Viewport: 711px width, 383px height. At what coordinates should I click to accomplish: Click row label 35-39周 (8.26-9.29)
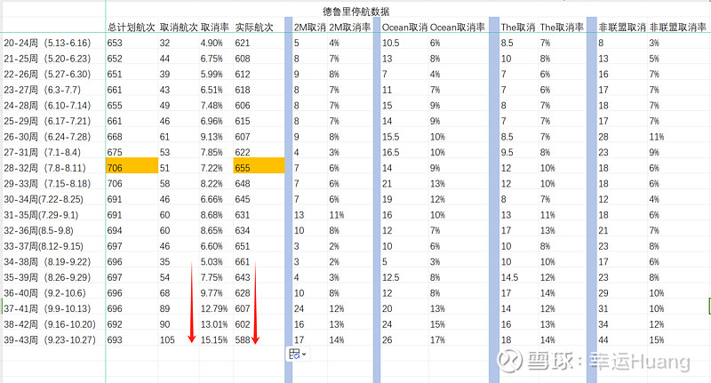tap(48, 277)
